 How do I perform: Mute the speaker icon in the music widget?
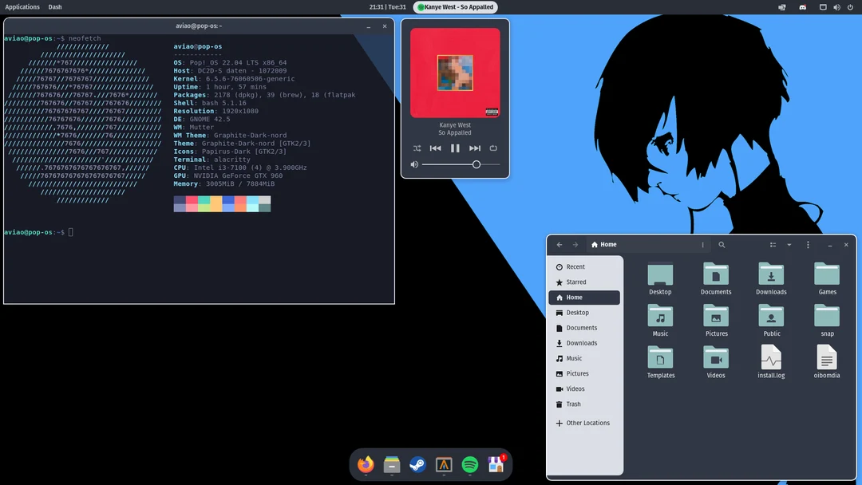413,164
